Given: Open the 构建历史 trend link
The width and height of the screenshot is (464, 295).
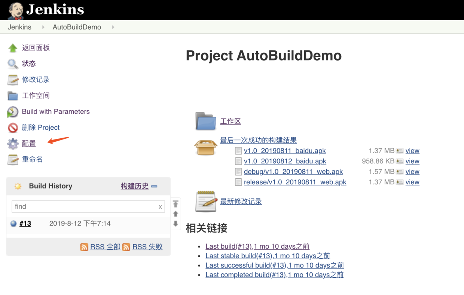Looking at the screenshot, I should click(x=135, y=186).
